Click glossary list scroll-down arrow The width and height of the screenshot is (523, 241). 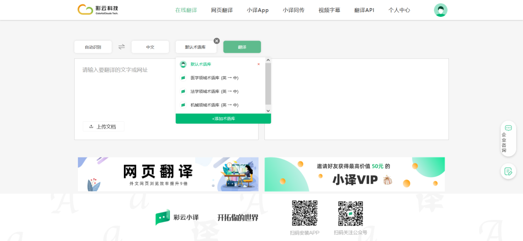coord(268,111)
